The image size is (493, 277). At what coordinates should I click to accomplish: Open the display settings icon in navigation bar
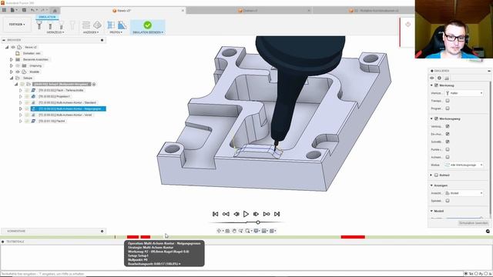[x=257, y=231]
